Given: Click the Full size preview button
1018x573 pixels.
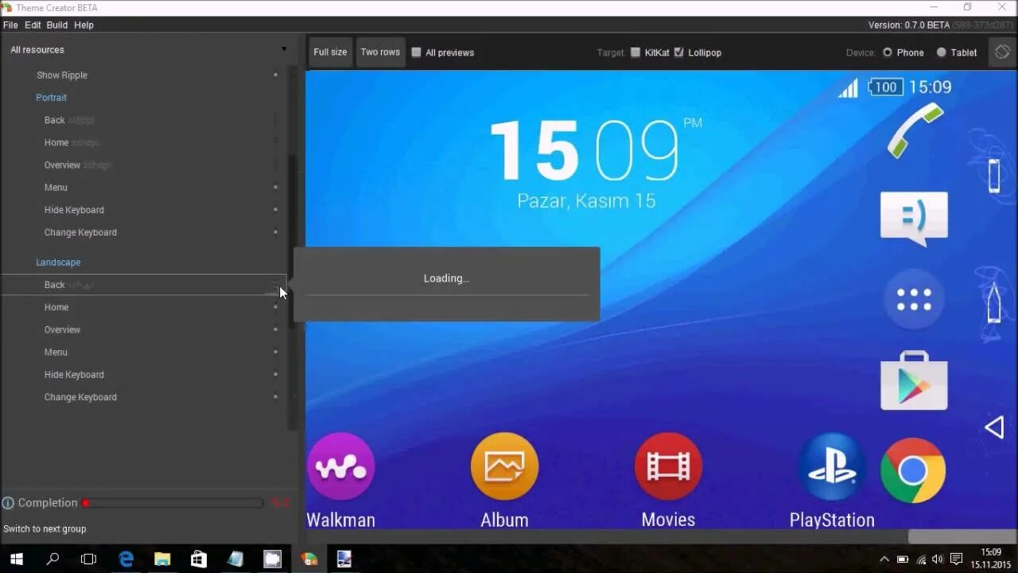Looking at the screenshot, I should click(x=330, y=52).
